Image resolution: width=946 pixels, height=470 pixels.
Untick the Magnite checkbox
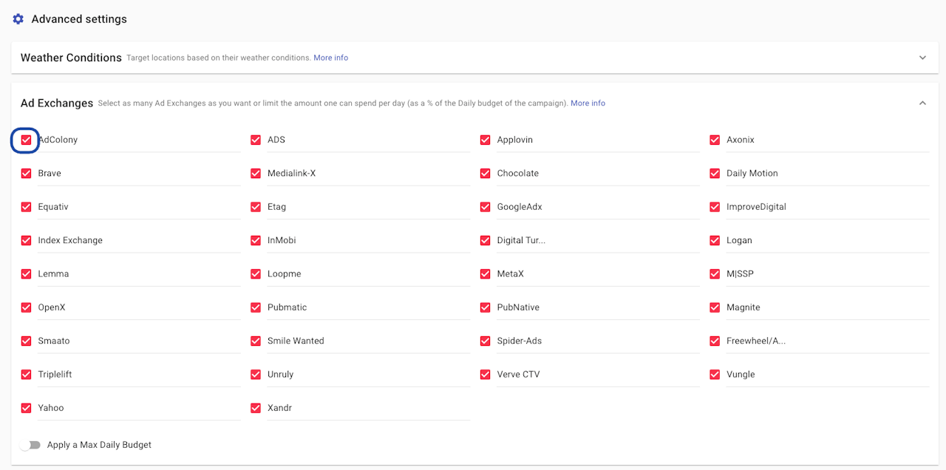click(x=715, y=307)
